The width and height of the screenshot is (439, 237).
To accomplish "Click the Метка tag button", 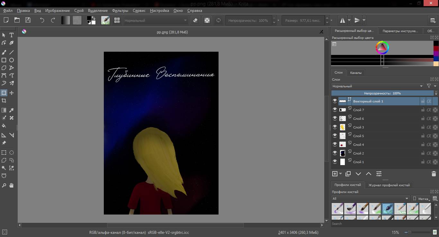I will (x=421, y=198).
